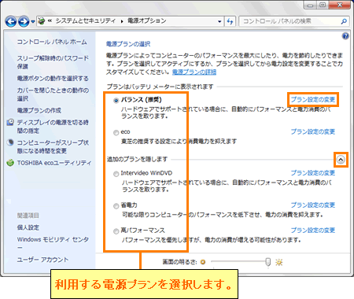The width and height of the screenshot is (354, 299).
Task: Select 電源オプション in breadcrumb
Action: tap(147, 20)
